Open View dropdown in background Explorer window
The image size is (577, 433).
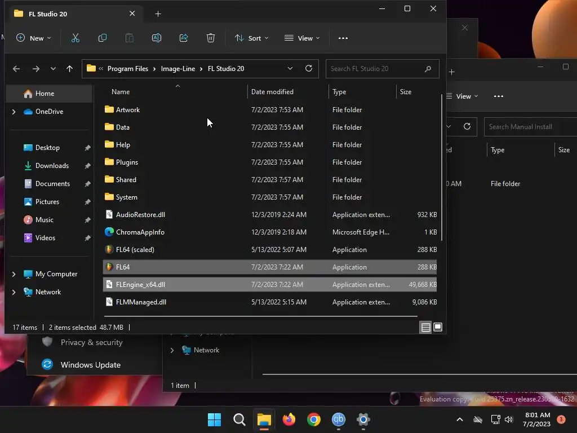pos(463,96)
